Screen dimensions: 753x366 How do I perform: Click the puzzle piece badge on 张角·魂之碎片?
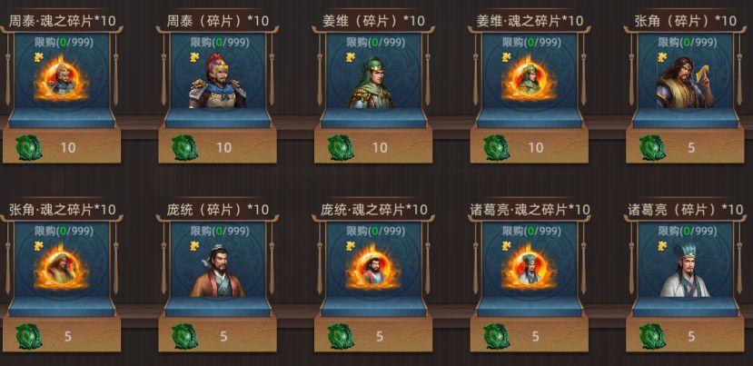coord(38,246)
